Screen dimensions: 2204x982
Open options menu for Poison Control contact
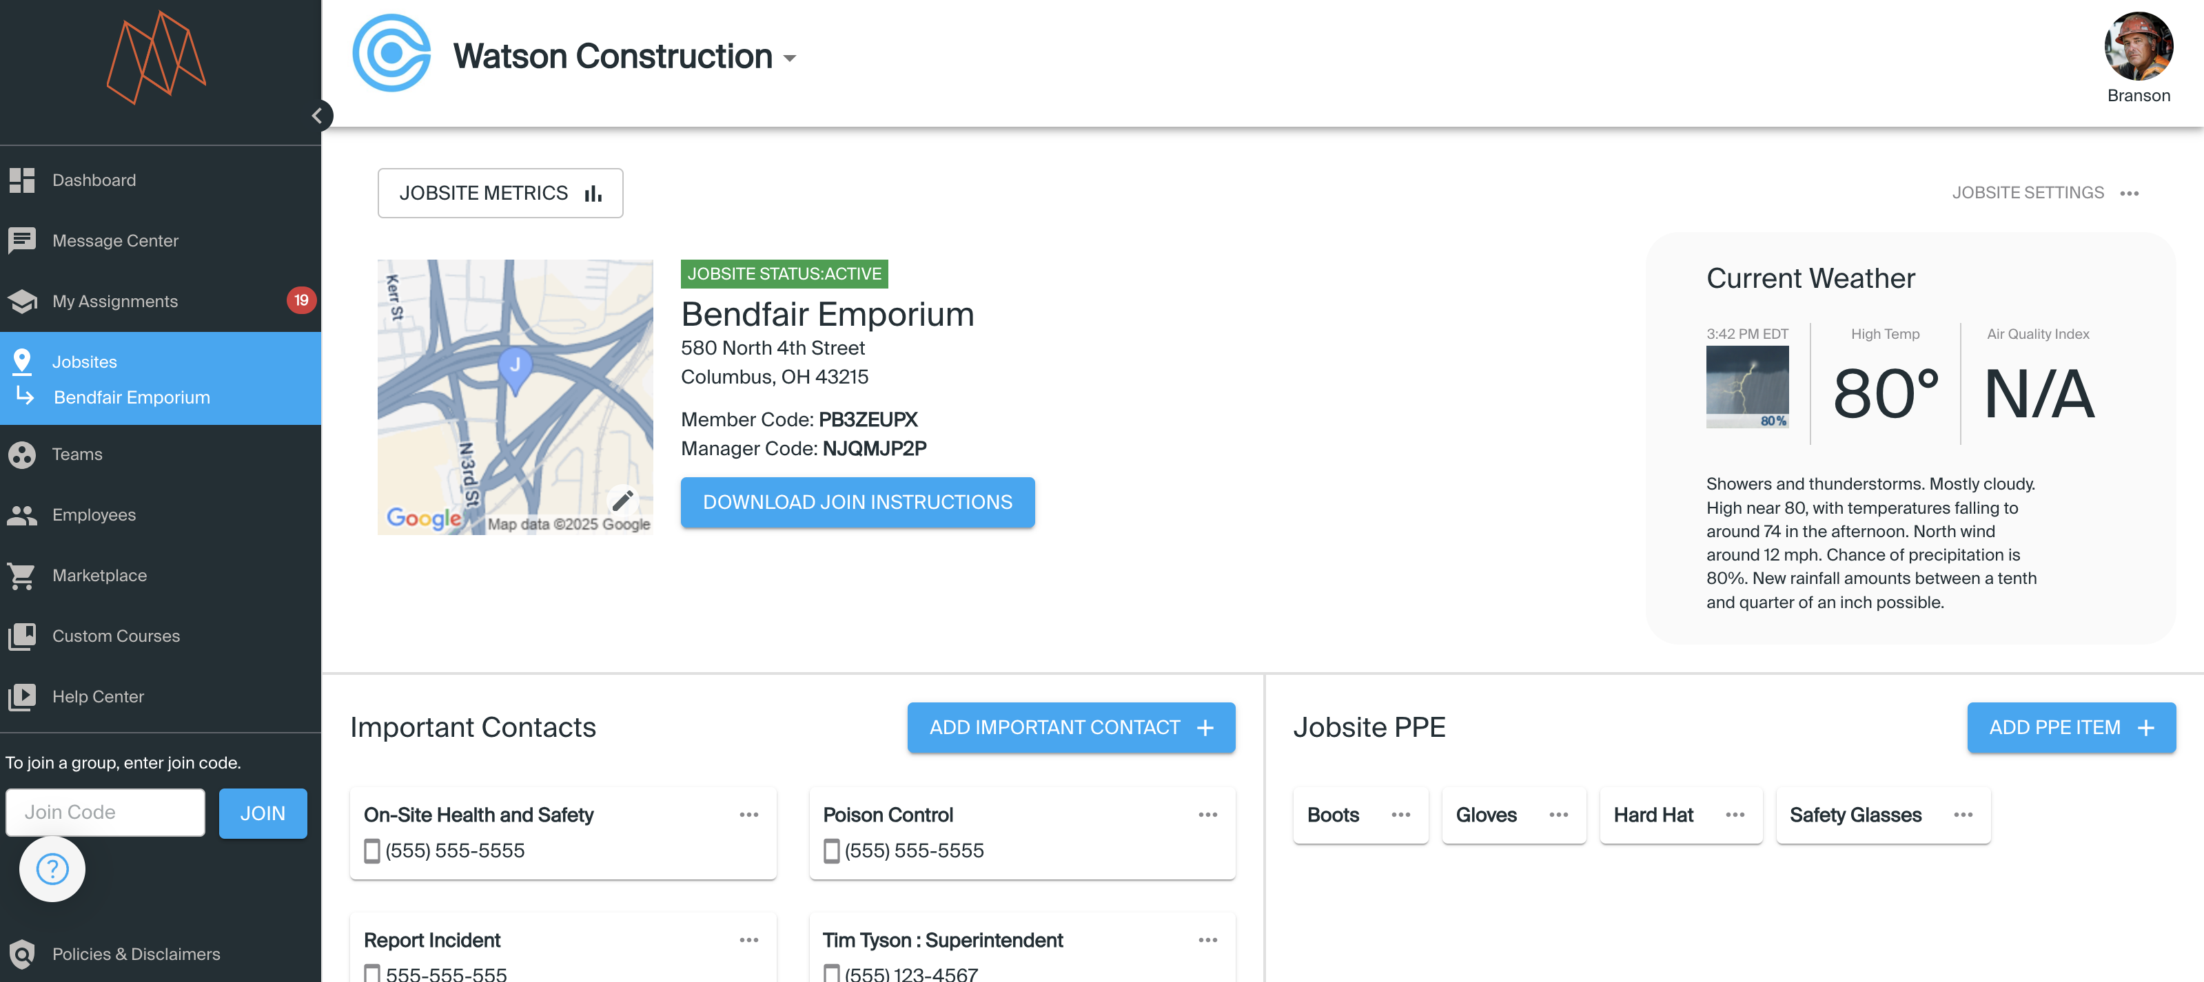point(1207,815)
